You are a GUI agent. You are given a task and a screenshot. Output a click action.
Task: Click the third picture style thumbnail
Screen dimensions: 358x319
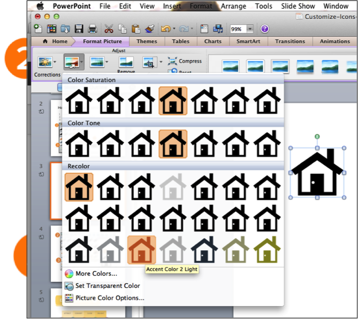(280, 66)
